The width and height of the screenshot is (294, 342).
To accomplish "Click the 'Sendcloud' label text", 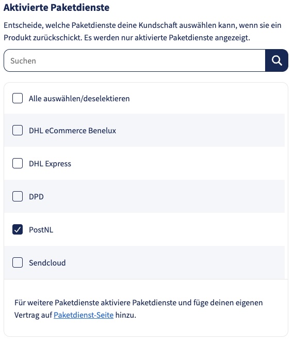I will [47, 262].
